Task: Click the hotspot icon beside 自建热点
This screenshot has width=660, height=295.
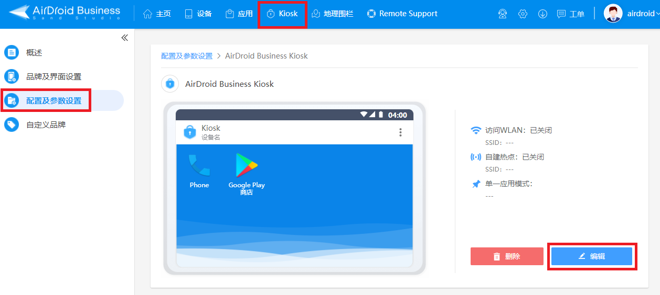Action: point(476,157)
